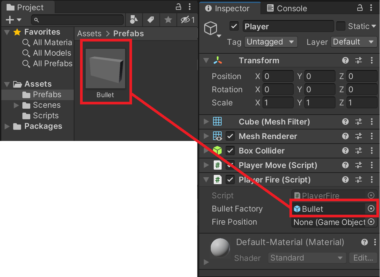380x277 pixels.
Task: Click Assets in the breadcrumb path
Action: 89,34
